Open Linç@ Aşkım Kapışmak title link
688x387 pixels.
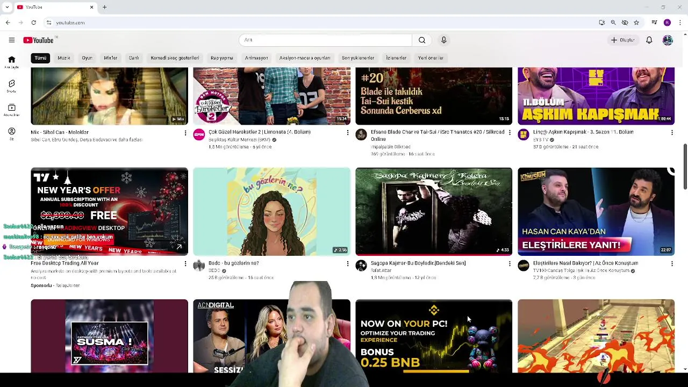pos(583,132)
